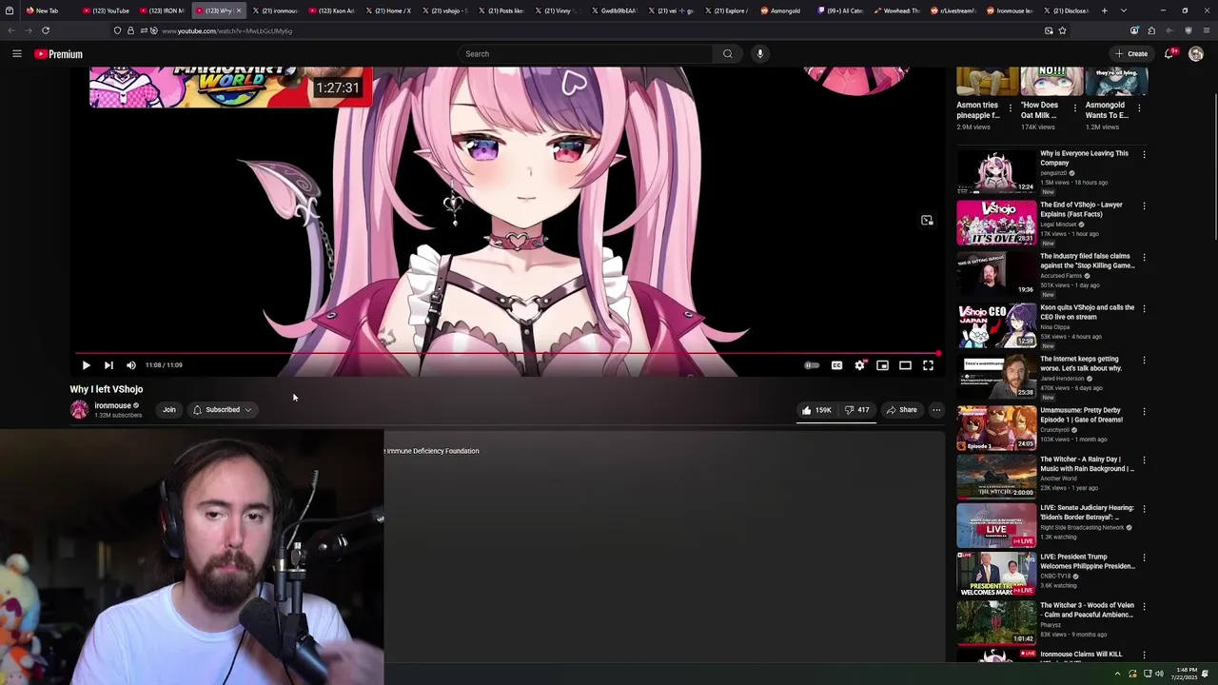Go to YouTube Premium home logo
Viewport: 1218px width, 685px height.
pos(59,54)
